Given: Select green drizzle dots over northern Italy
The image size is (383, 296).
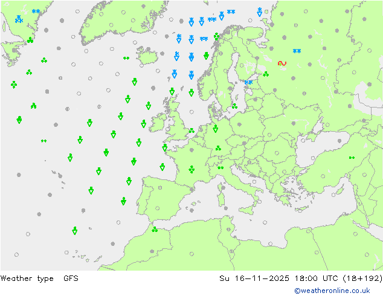Looking at the screenshot, I should coord(220,167).
